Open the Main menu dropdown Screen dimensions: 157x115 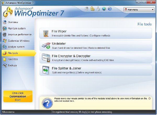tap(139, 10)
